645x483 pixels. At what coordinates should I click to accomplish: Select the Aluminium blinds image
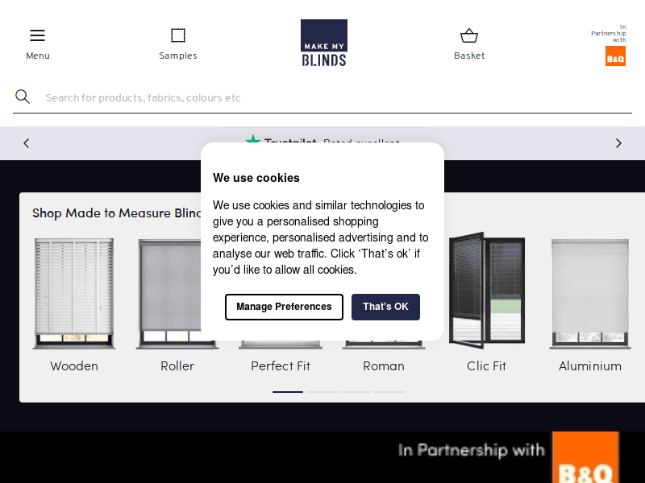coord(590,293)
